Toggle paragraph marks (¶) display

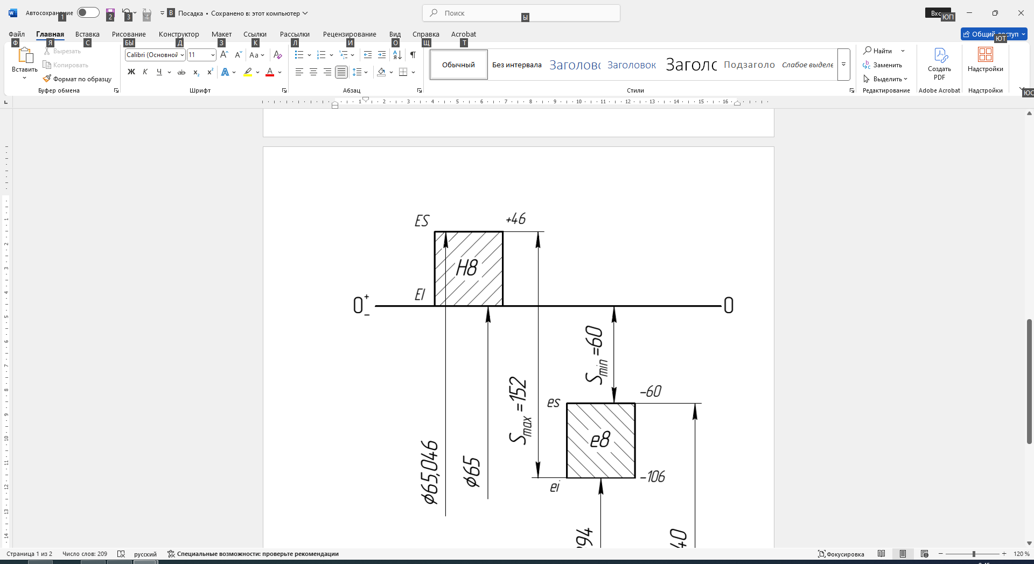pyautogui.click(x=413, y=54)
